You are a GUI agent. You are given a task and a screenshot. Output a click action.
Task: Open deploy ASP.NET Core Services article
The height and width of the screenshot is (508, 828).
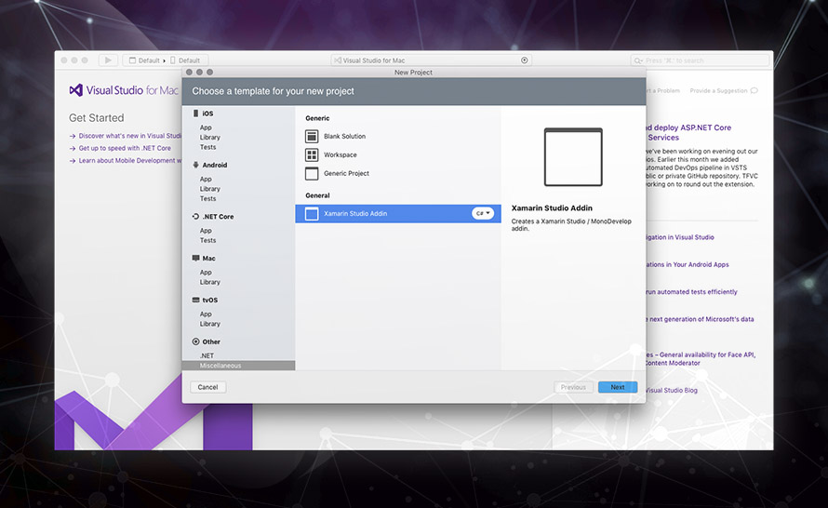tap(688, 132)
